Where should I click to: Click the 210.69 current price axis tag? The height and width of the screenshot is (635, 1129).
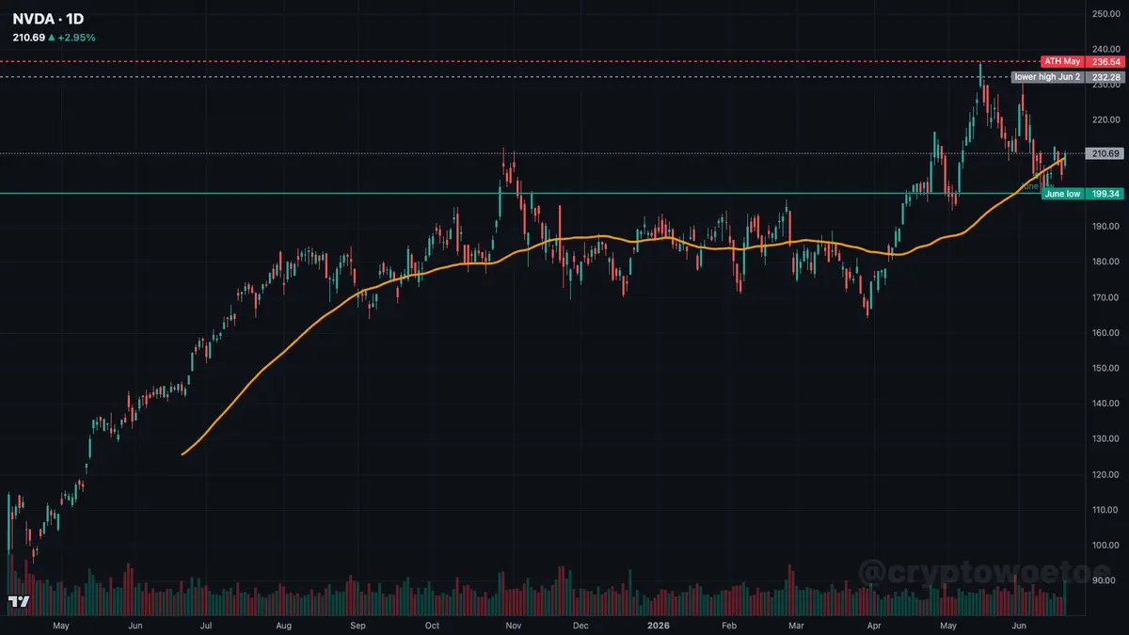(x=1105, y=153)
